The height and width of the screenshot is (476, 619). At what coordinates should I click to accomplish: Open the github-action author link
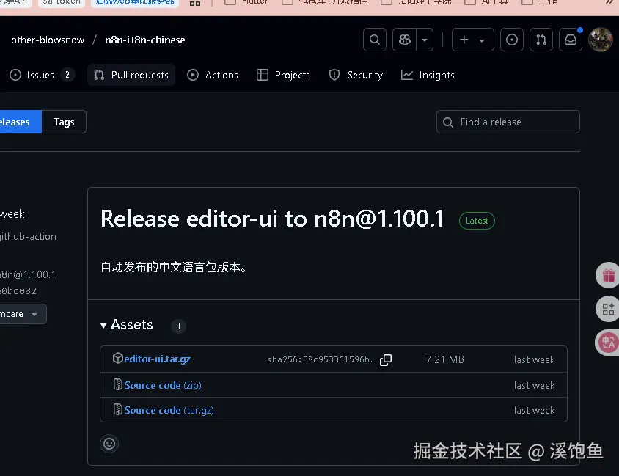point(28,236)
